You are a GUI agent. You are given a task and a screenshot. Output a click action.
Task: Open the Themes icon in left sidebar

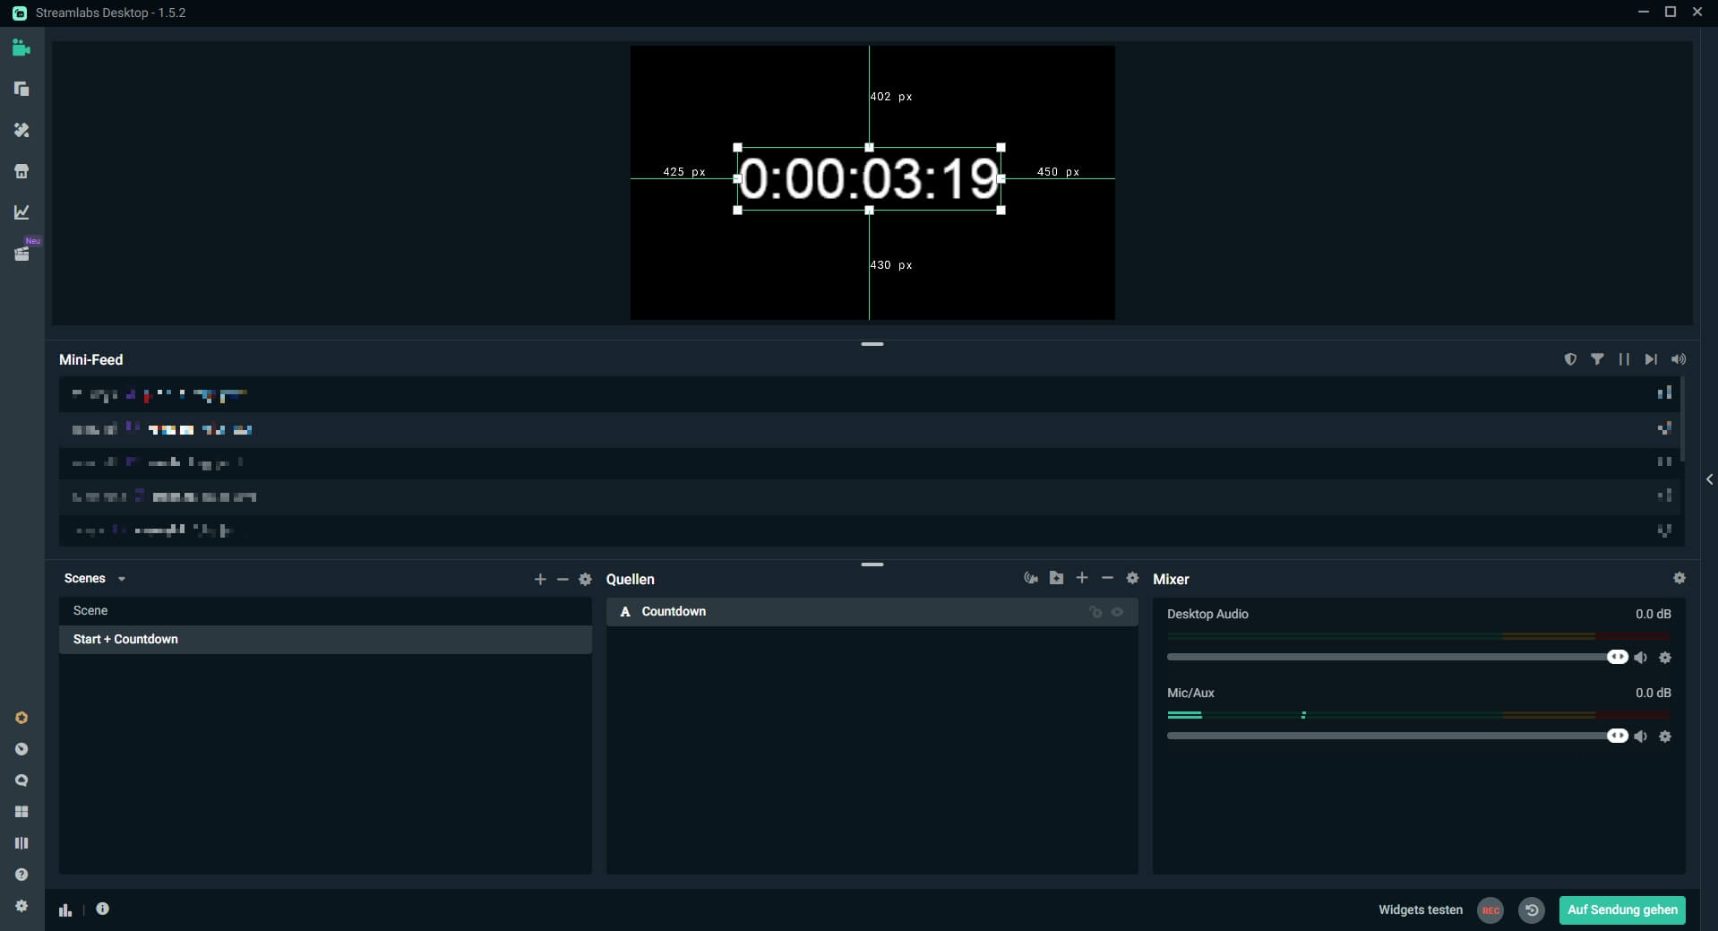21,130
